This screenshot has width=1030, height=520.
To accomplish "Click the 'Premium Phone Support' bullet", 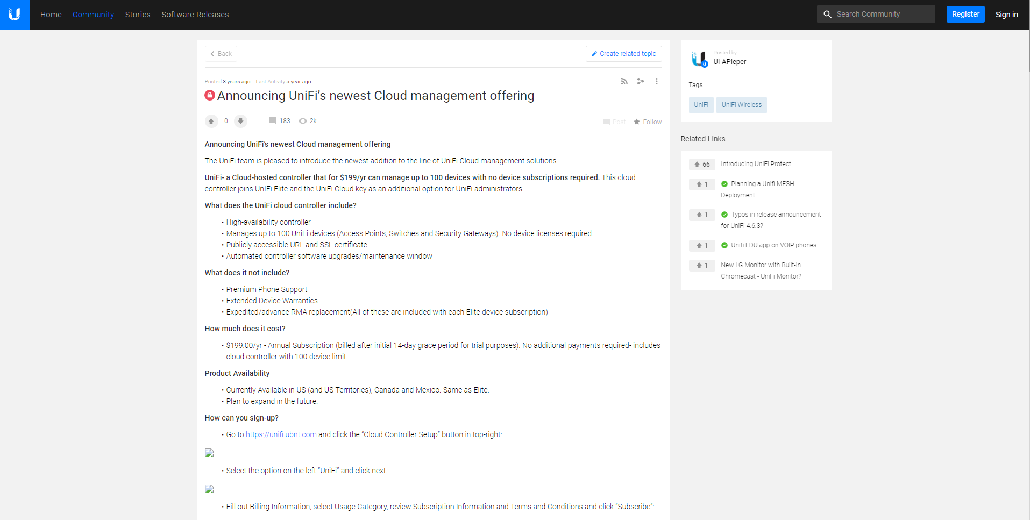I will tap(267, 289).
